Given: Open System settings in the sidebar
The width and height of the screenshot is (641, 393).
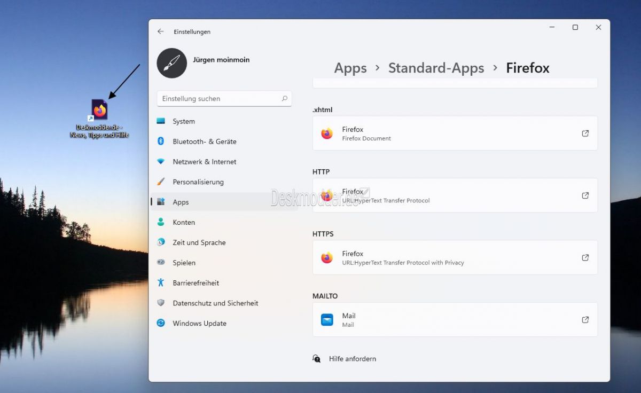Looking at the screenshot, I should pos(183,121).
